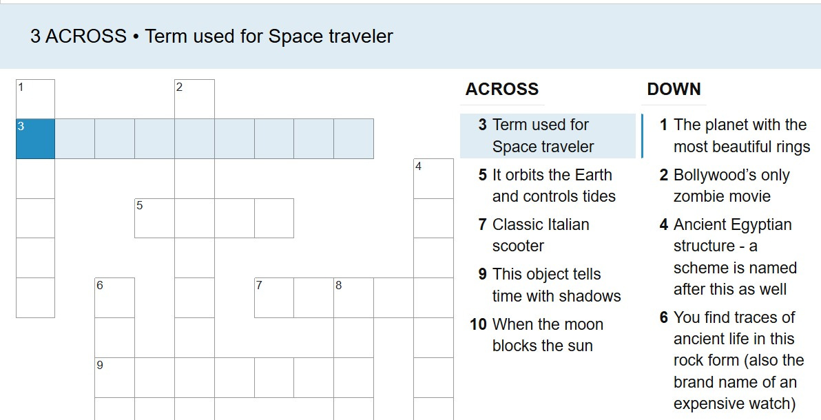This screenshot has width=821, height=420.
Task: Click grid cell numbered 4
Action: coord(433,178)
